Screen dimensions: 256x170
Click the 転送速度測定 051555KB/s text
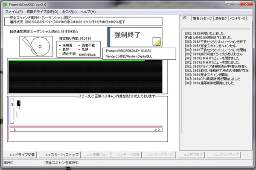coord(44,31)
